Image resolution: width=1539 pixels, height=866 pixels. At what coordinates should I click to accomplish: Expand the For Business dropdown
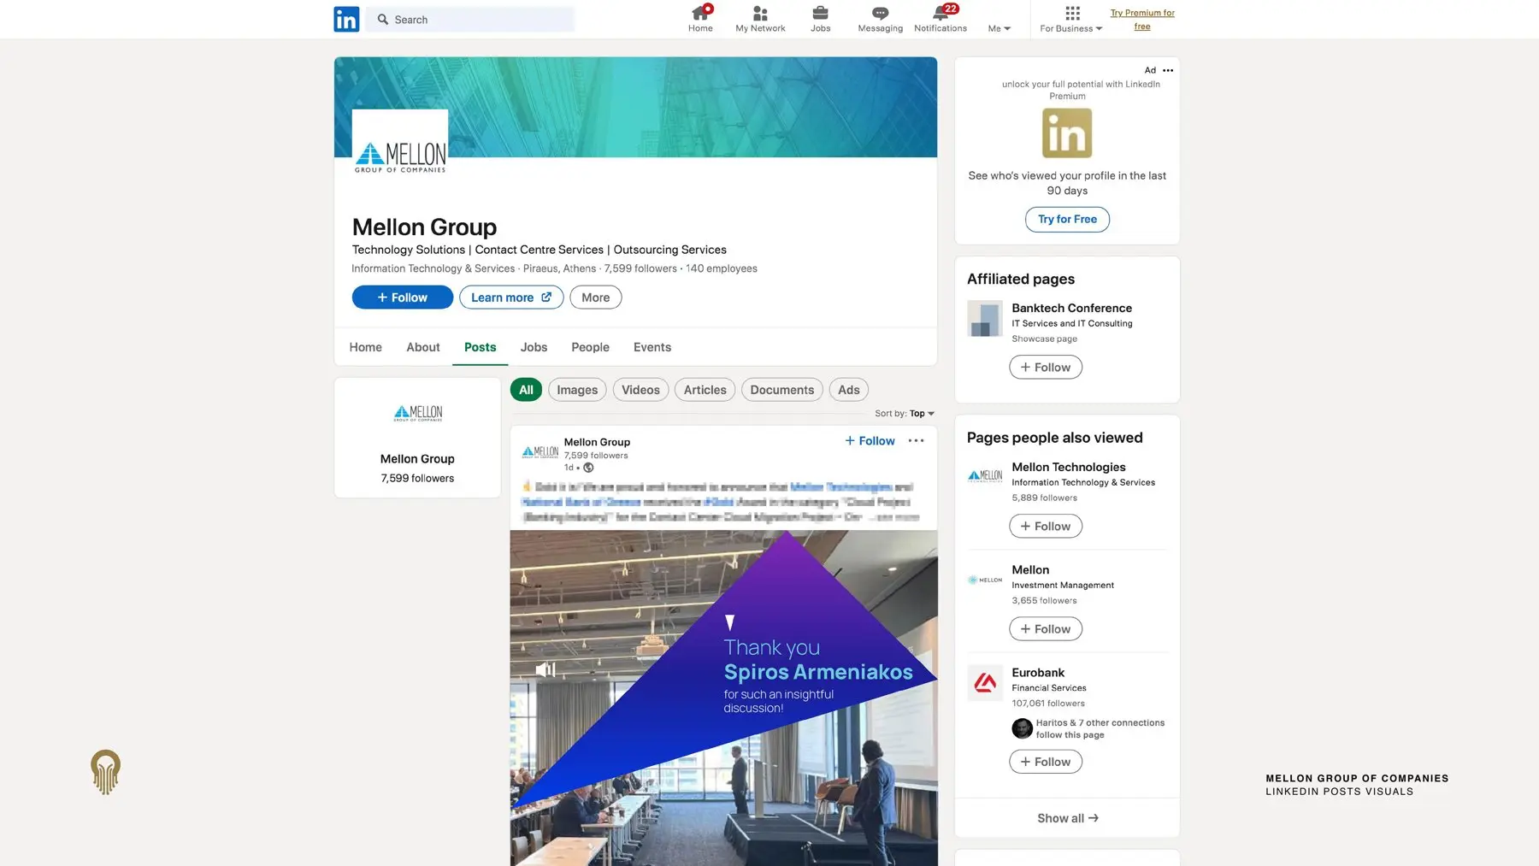point(1070,28)
